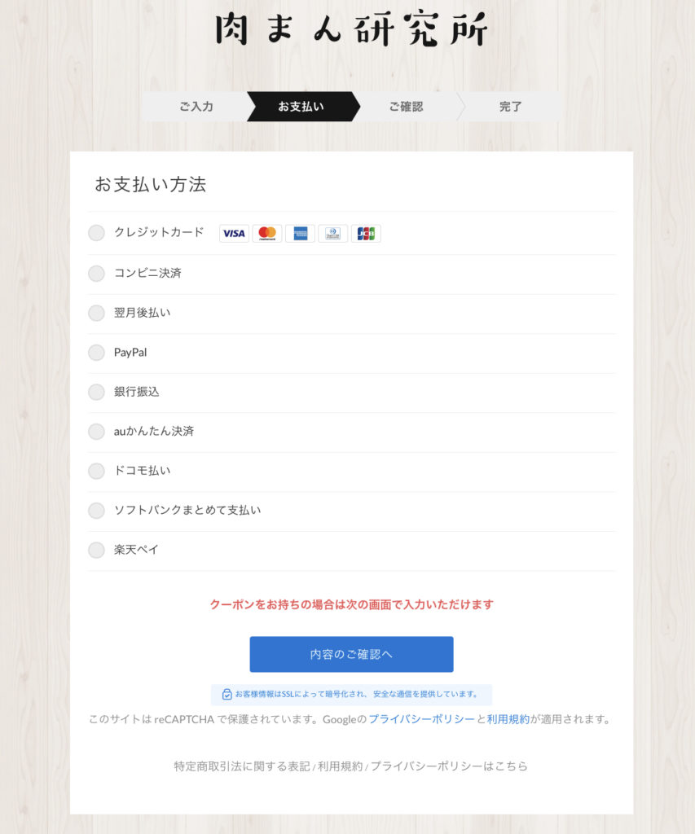Click the Diners Club card icon
The image size is (695, 834).
333,234
